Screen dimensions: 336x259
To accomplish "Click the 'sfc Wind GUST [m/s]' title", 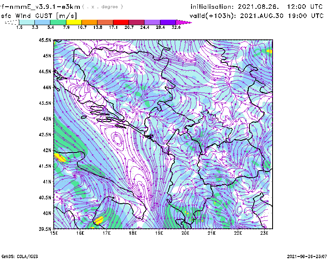I will click(39, 16).
